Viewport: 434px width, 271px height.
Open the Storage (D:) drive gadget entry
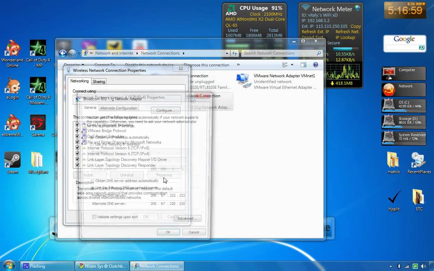pos(403,122)
